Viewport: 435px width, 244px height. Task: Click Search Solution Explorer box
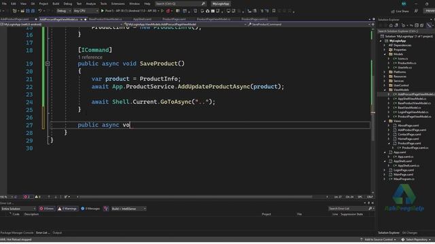point(406,31)
